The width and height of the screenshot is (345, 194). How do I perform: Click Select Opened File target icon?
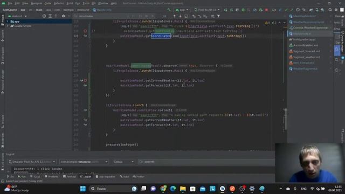click(44, 16)
